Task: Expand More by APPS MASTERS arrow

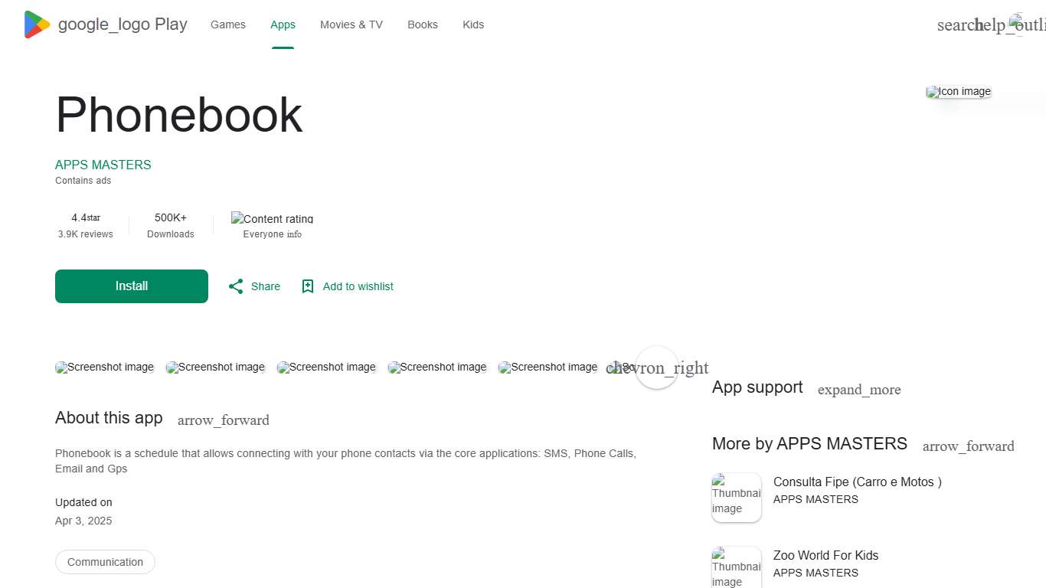Action: click(968, 446)
